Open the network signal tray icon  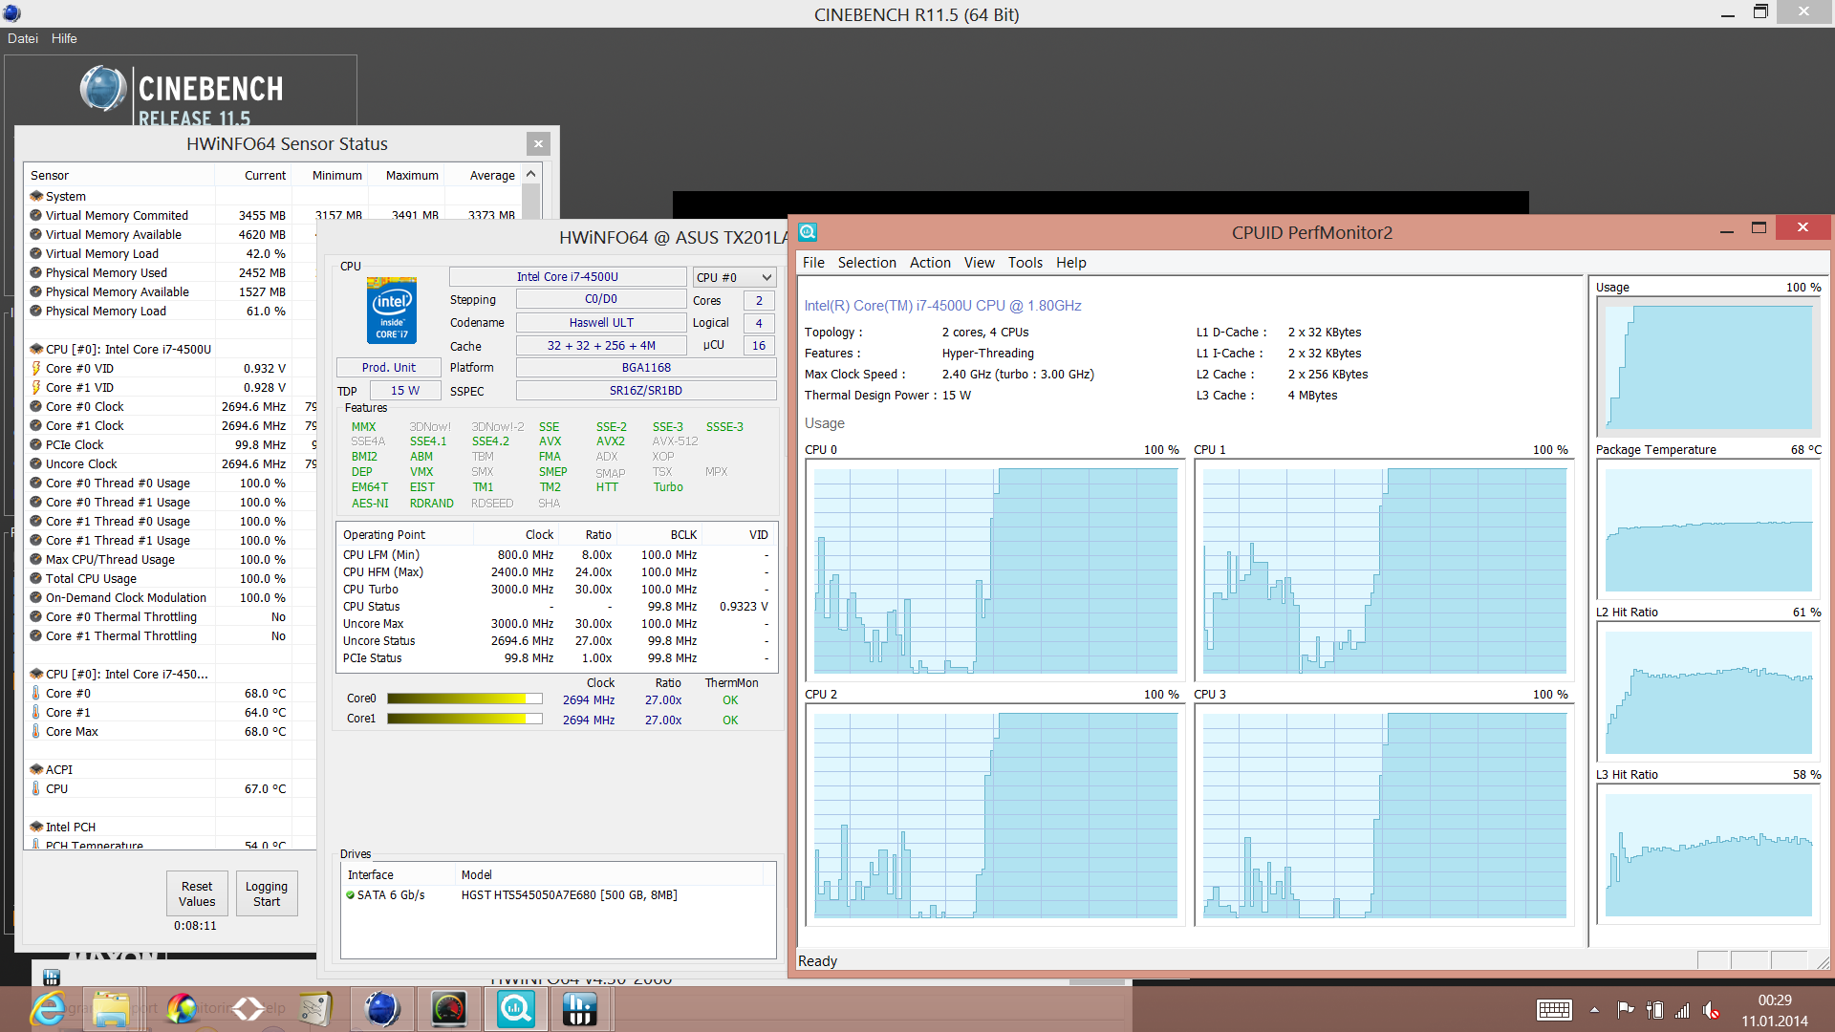(x=1682, y=1010)
